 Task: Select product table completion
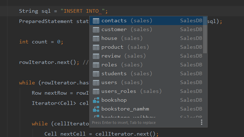coord(146,47)
